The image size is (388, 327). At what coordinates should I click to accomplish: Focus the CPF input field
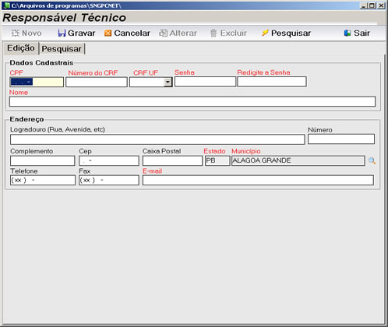(x=37, y=82)
